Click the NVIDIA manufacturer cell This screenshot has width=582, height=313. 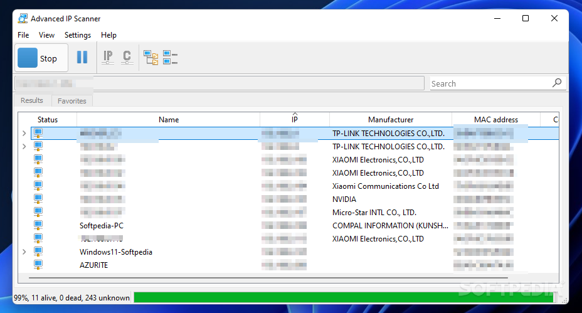[344, 199]
